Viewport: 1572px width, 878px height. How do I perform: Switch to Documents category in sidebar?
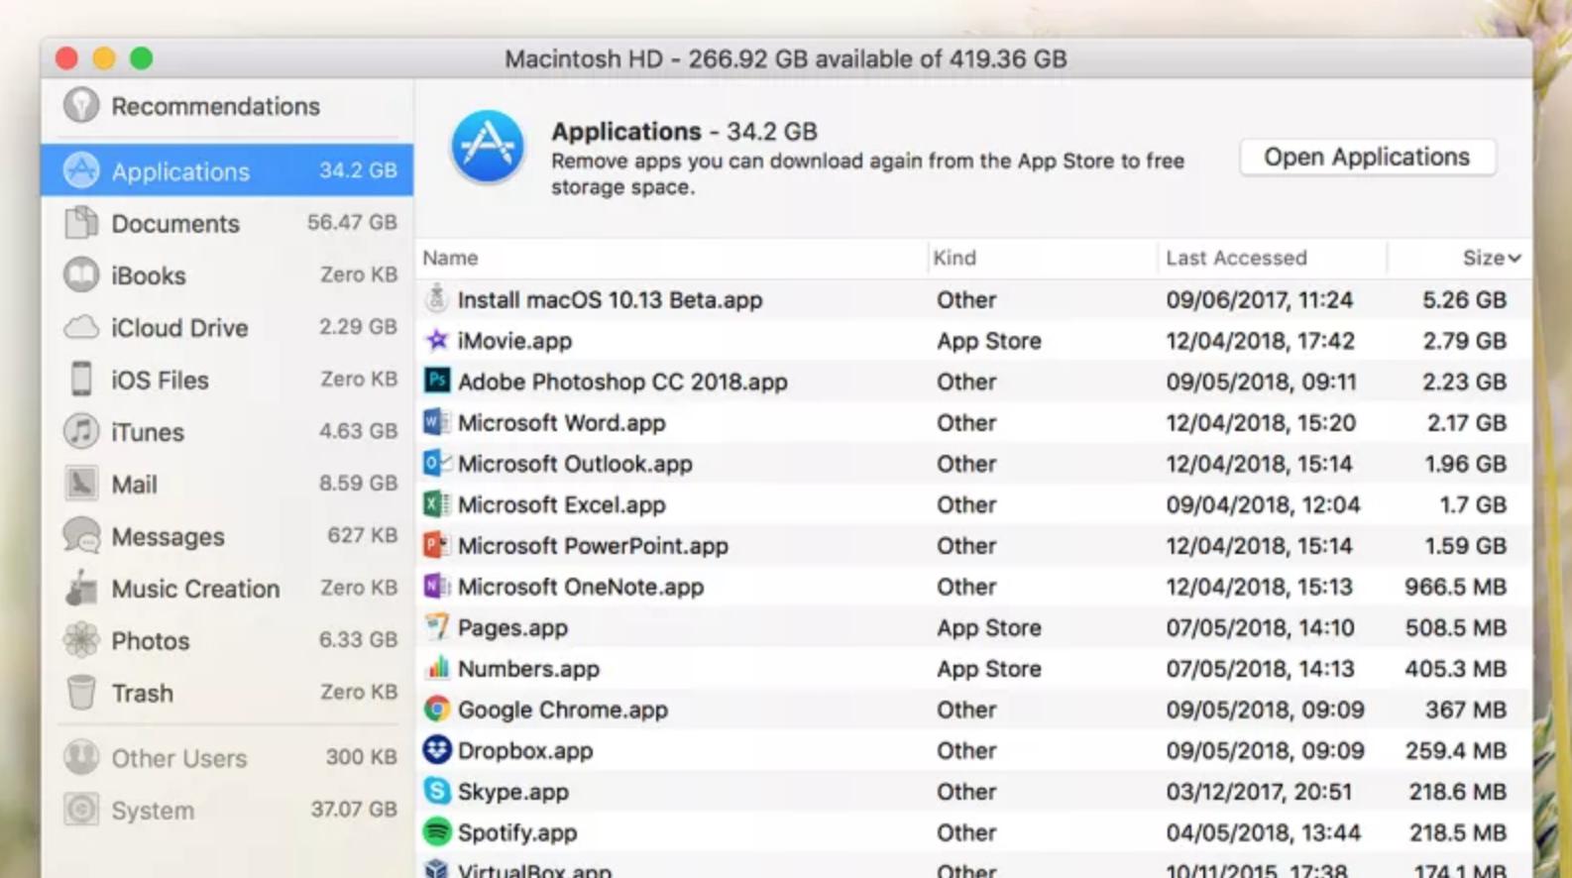pos(175,224)
